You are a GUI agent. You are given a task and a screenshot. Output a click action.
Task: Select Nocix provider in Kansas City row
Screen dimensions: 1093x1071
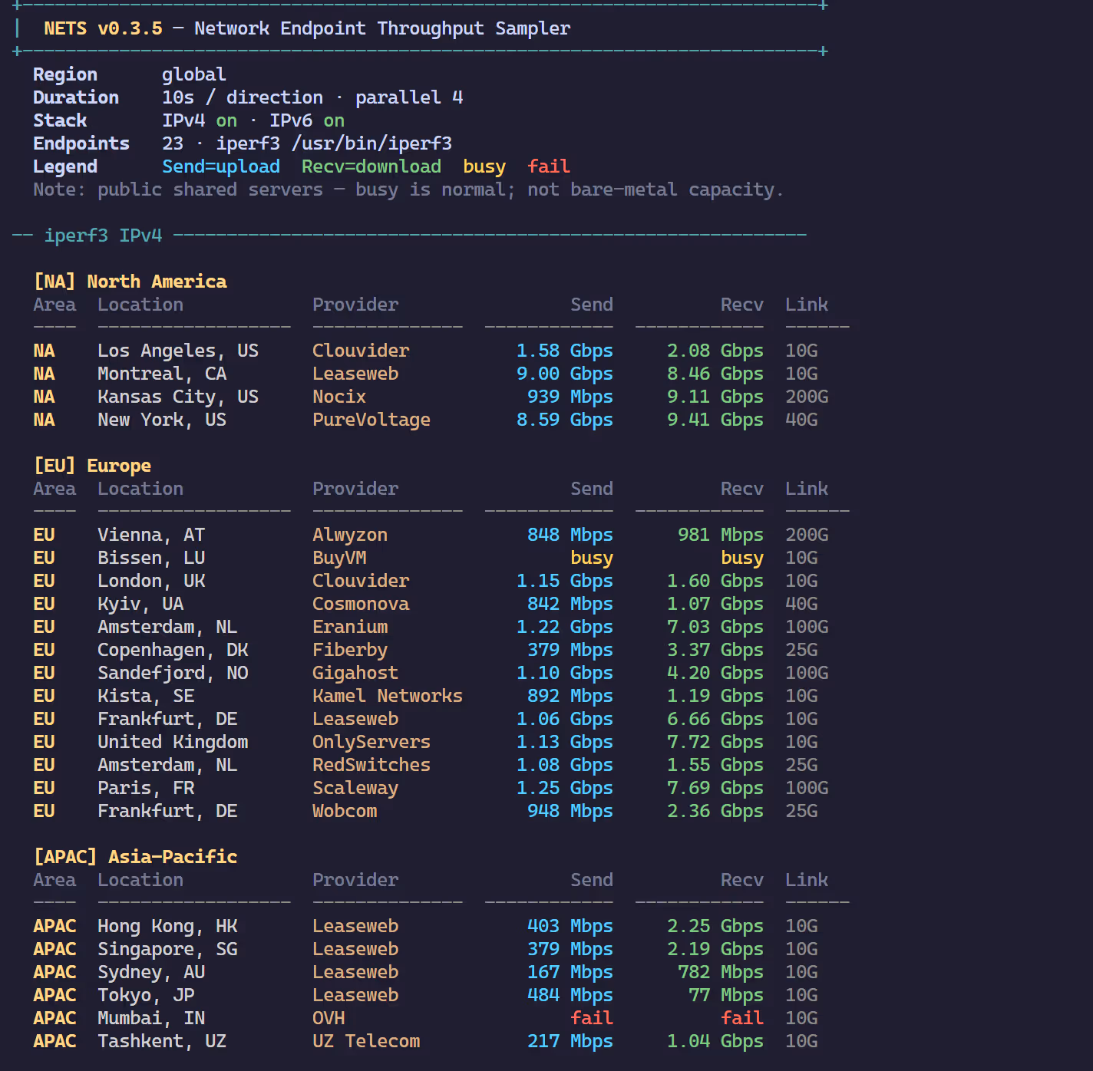click(x=339, y=397)
